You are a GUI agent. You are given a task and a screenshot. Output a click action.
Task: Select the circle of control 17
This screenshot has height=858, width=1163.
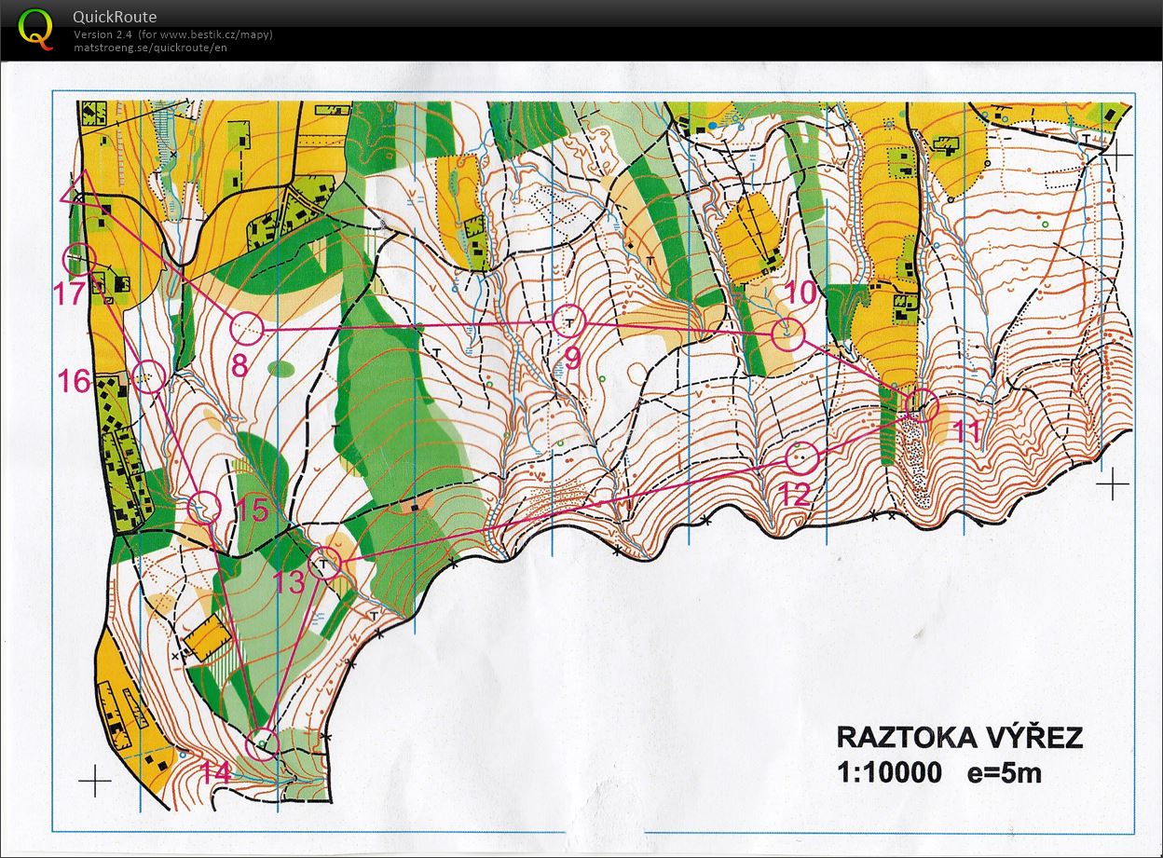point(79,258)
